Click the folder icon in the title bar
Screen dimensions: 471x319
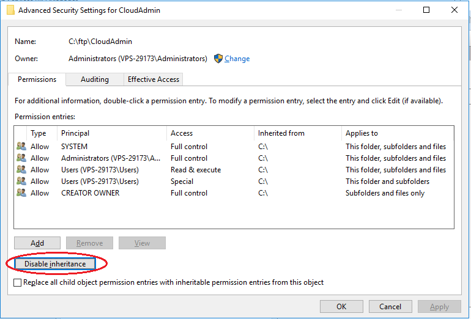point(10,10)
